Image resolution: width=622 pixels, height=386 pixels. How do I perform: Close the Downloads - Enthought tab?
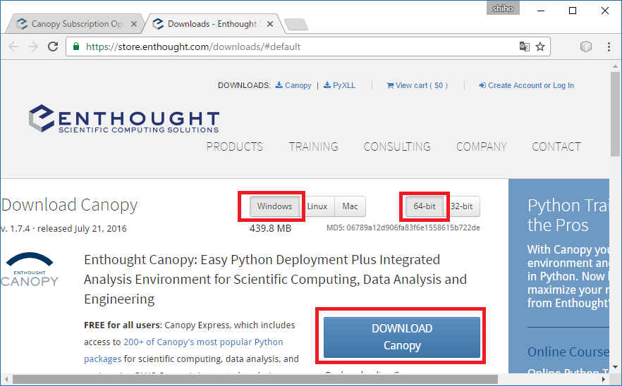(269, 24)
